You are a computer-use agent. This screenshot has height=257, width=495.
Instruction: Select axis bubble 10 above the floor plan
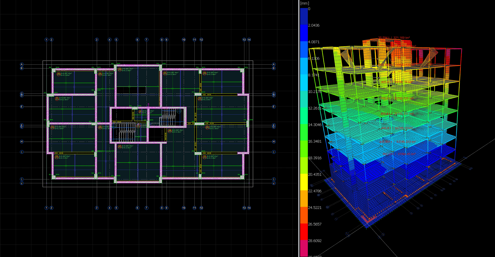[x=184, y=40]
